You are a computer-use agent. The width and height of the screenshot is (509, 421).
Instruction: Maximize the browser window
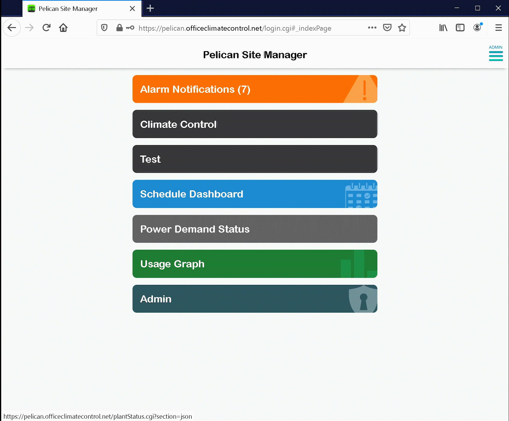pos(477,8)
